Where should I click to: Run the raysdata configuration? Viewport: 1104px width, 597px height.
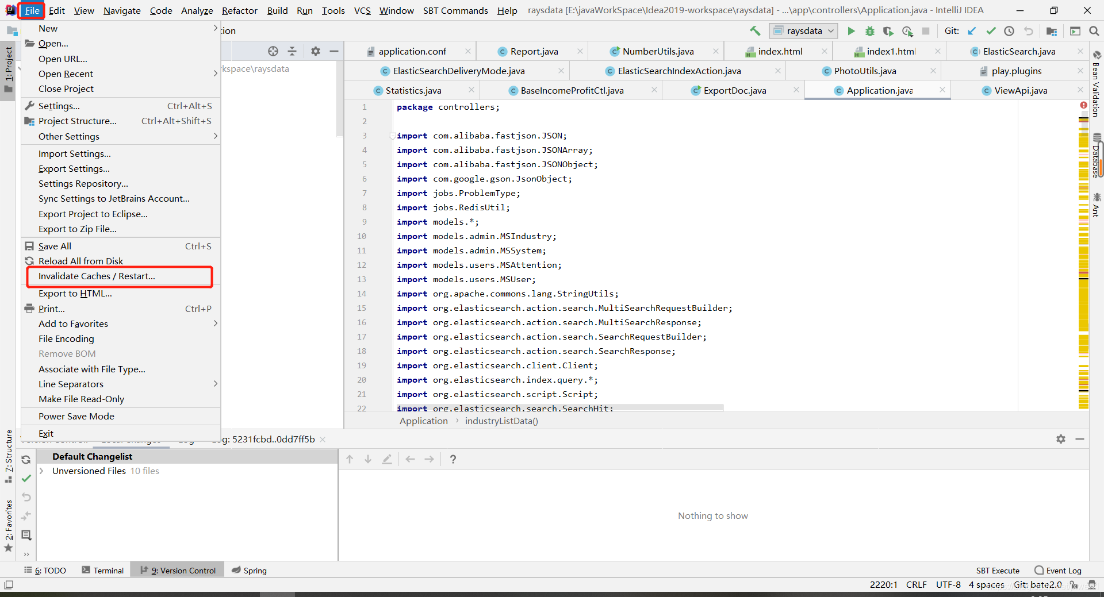pyautogui.click(x=851, y=31)
